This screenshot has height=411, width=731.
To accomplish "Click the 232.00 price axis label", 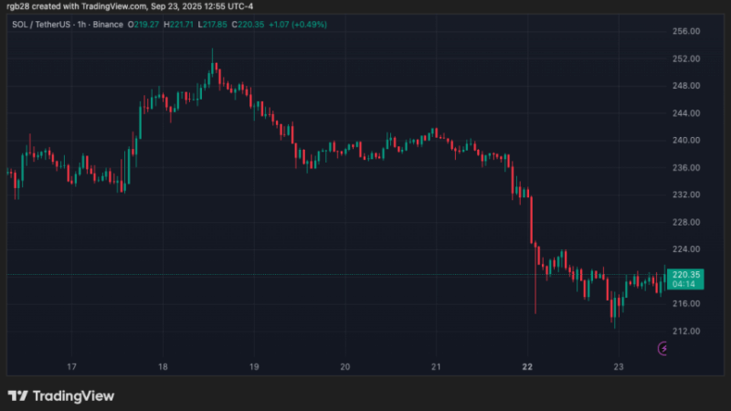I will (686, 195).
